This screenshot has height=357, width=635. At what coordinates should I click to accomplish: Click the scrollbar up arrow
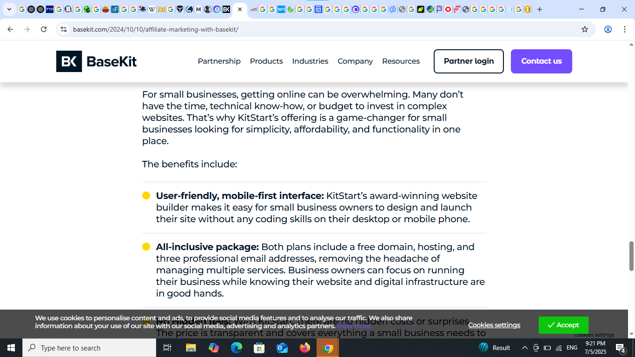click(x=631, y=44)
